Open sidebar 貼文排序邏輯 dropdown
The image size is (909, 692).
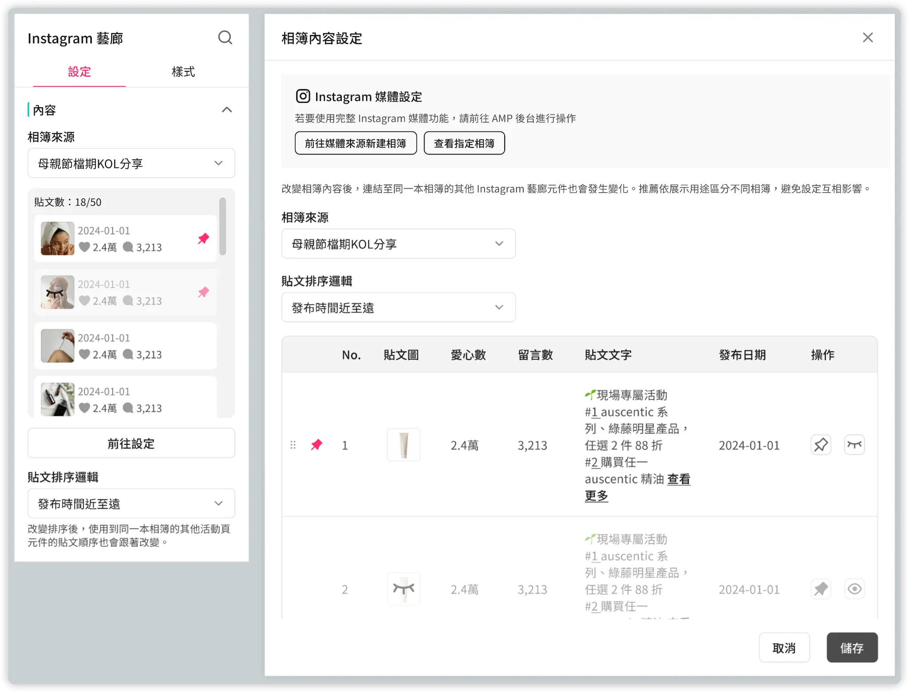click(x=131, y=503)
